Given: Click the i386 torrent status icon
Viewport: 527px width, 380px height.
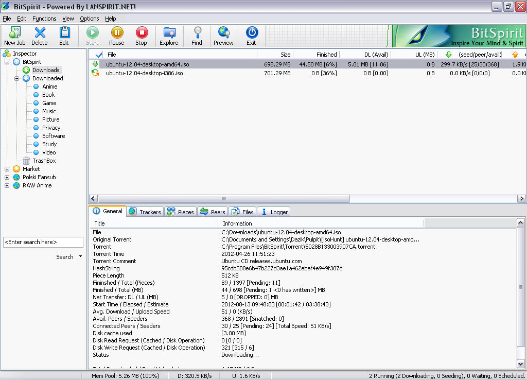Looking at the screenshot, I should [95, 73].
